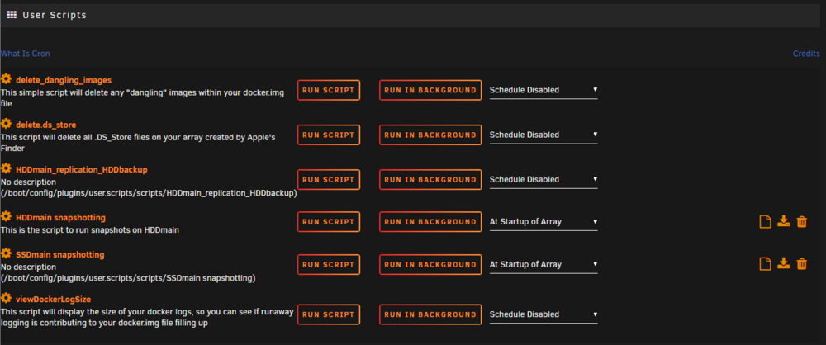Open the Credits link
This screenshot has width=826, height=345.
click(806, 54)
